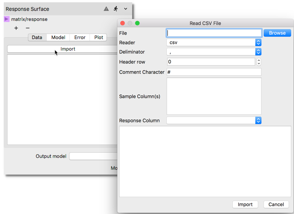
Task: Click the running man icon
Action: (x=116, y=9)
